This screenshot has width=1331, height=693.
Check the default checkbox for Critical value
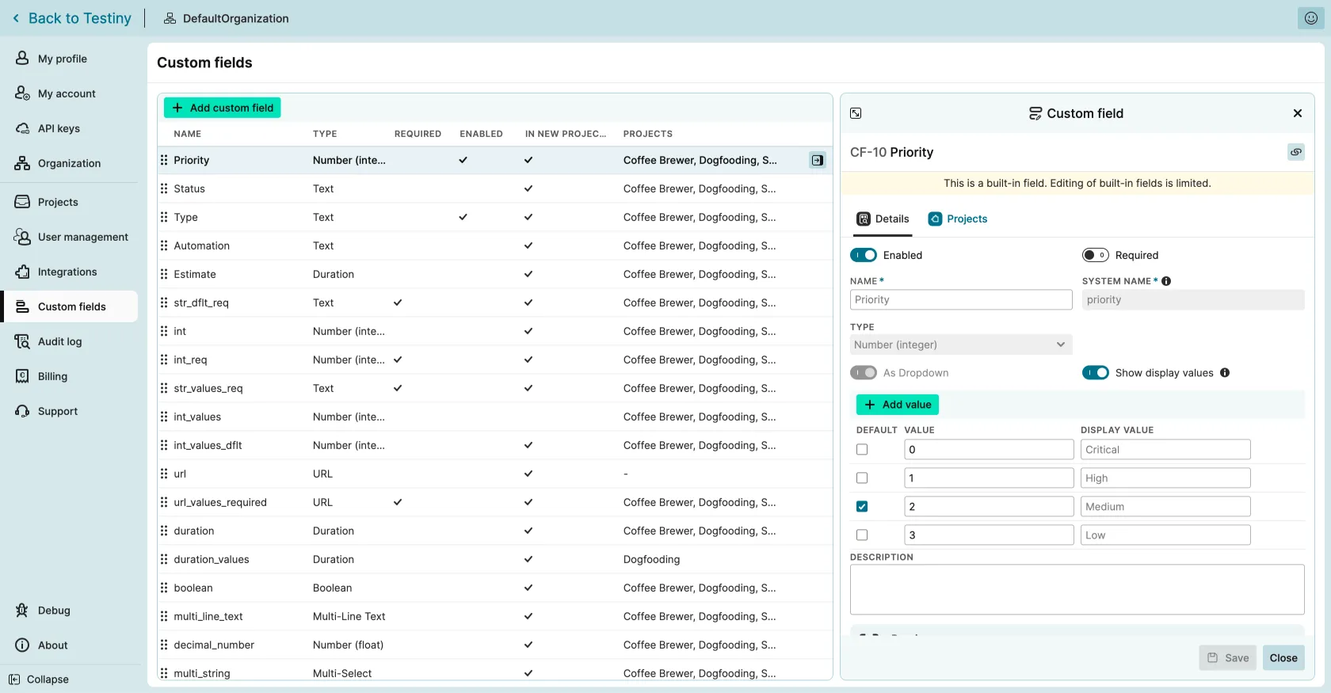tap(862, 450)
